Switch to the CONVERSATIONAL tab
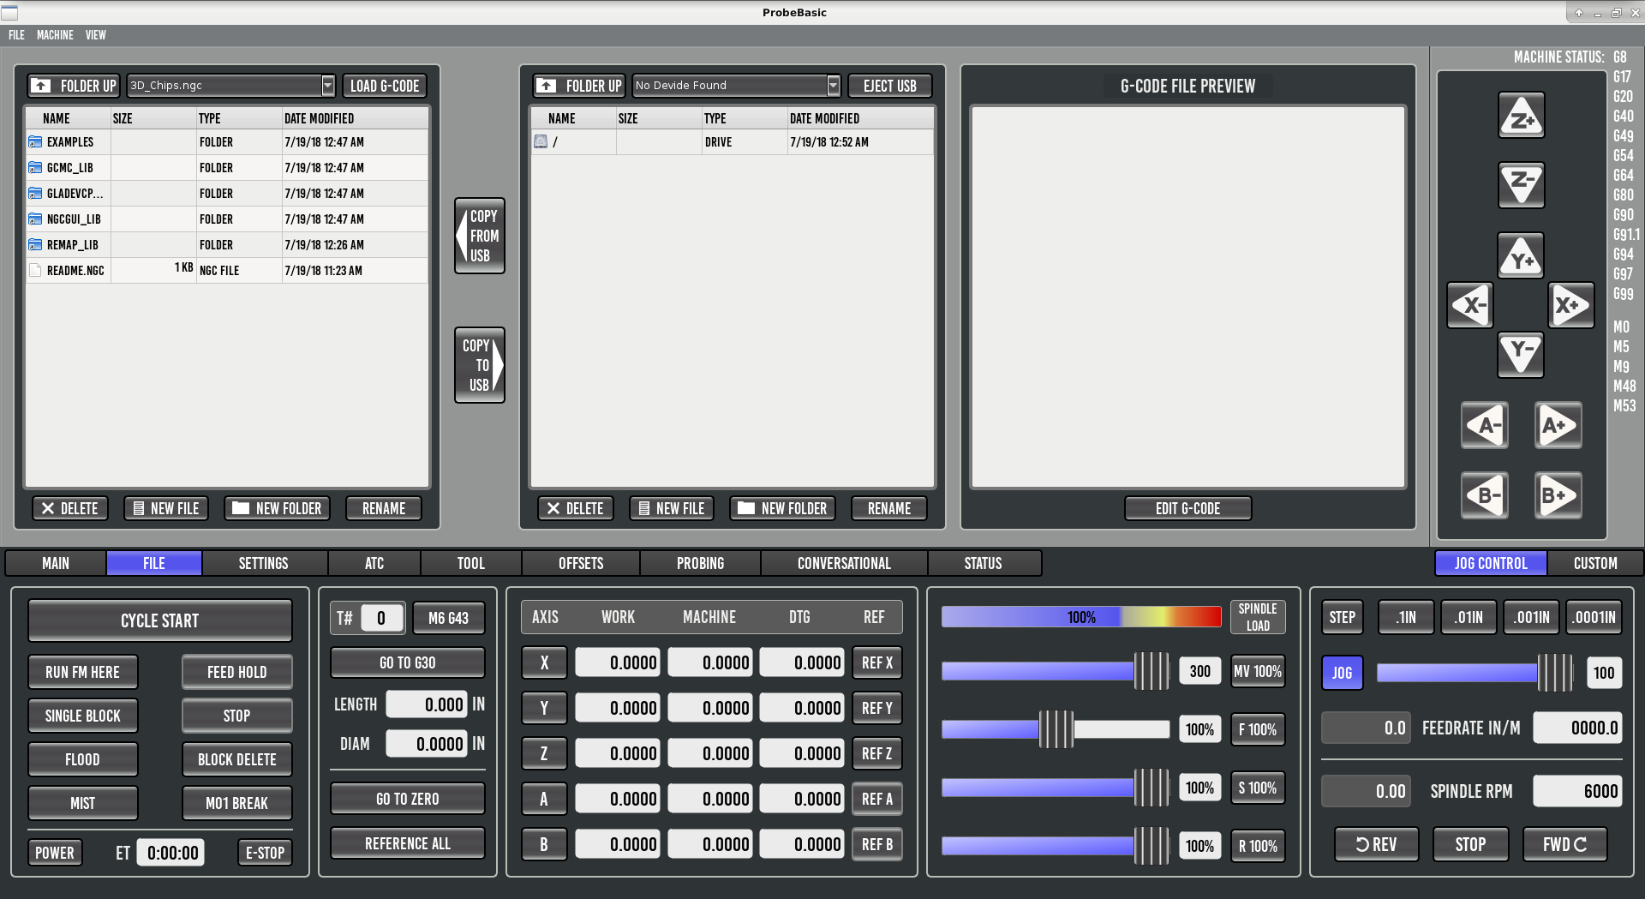Image resolution: width=1645 pixels, height=899 pixels. [x=844, y=563]
